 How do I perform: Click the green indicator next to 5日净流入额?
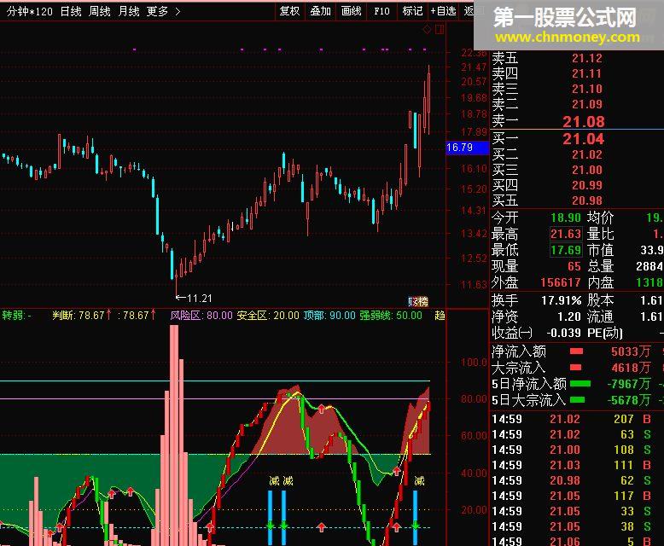pos(580,383)
